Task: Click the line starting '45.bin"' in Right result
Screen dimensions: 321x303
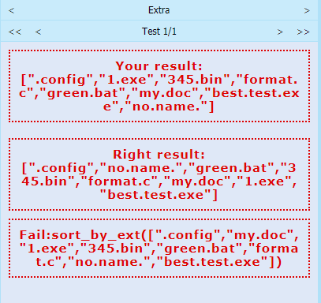Action: [x=159, y=181]
